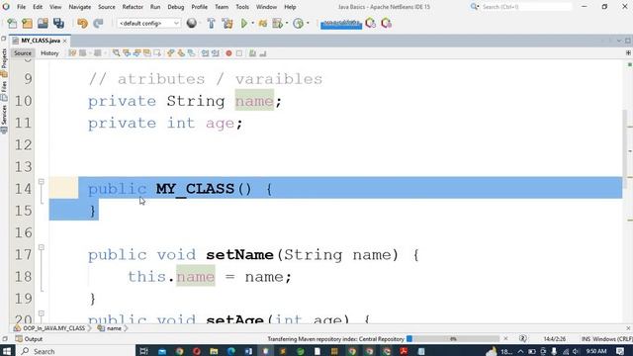Viewport: 633px width, 356px height.
Task: Open the Team menu
Action: [x=222, y=7]
